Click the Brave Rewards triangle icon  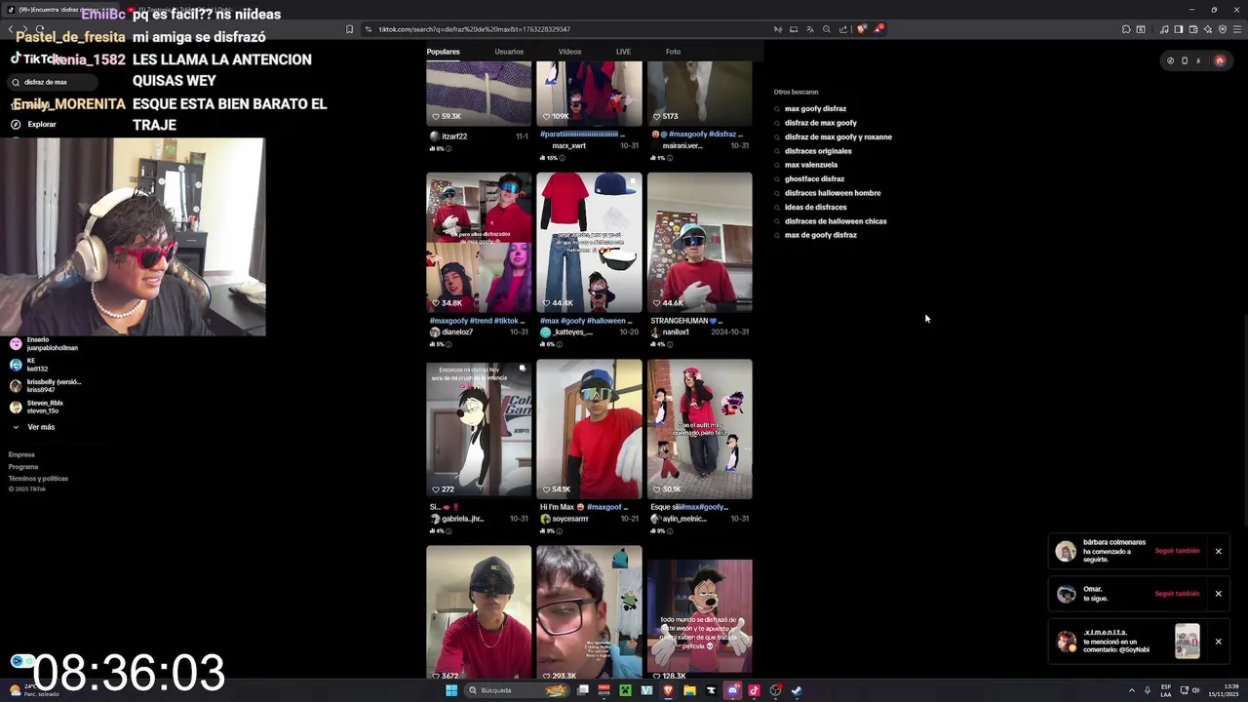[878, 29]
